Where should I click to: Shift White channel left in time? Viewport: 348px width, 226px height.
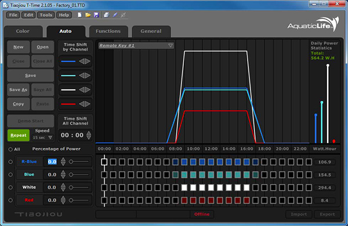[82, 90]
